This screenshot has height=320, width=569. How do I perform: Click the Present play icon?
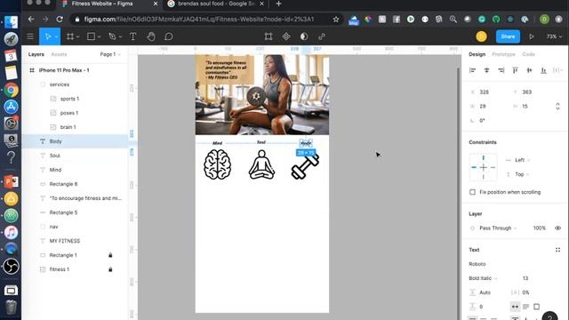point(532,36)
